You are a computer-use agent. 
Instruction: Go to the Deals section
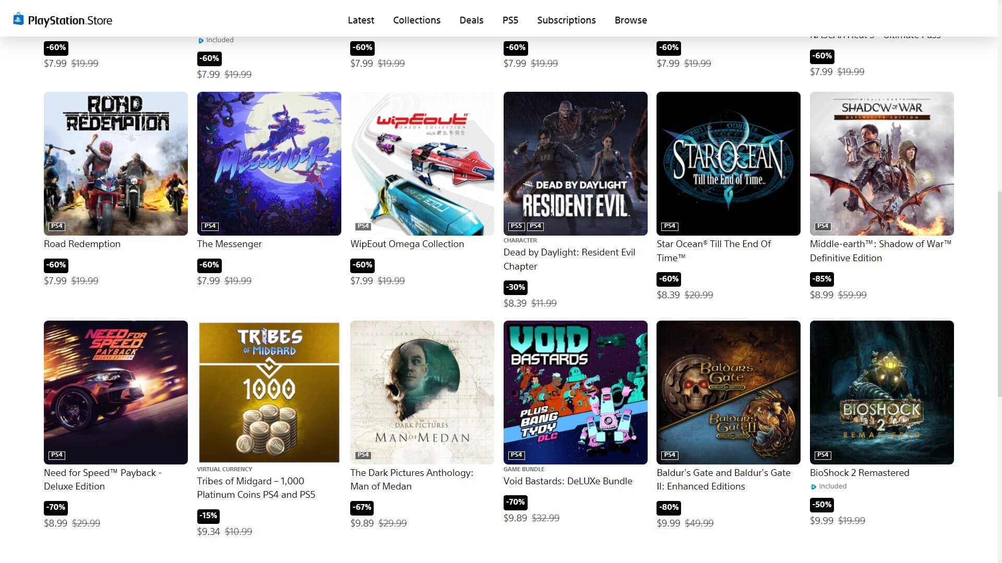coord(471,20)
